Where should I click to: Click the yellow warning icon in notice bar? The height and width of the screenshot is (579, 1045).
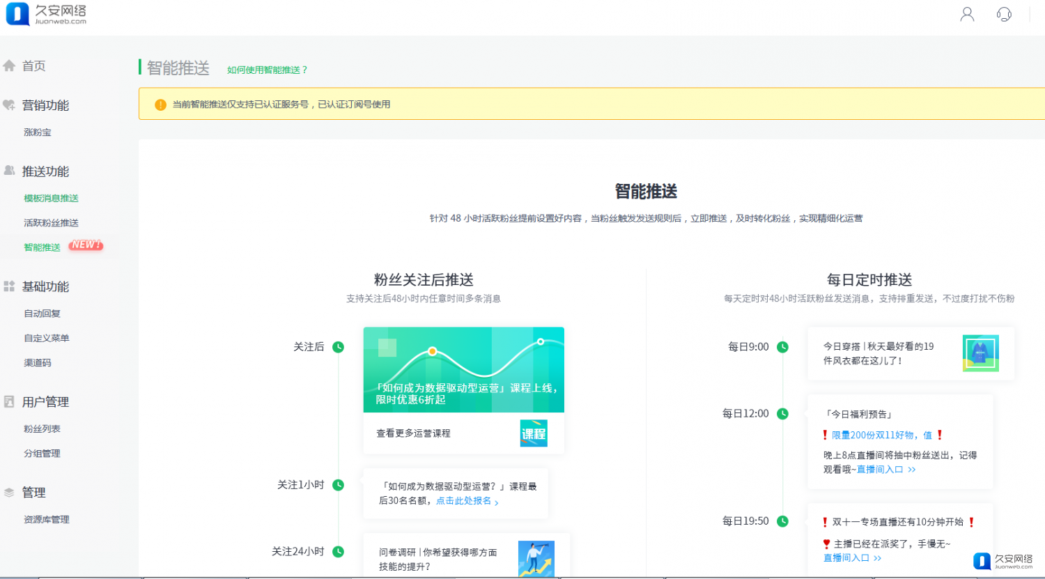pos(160,105)
